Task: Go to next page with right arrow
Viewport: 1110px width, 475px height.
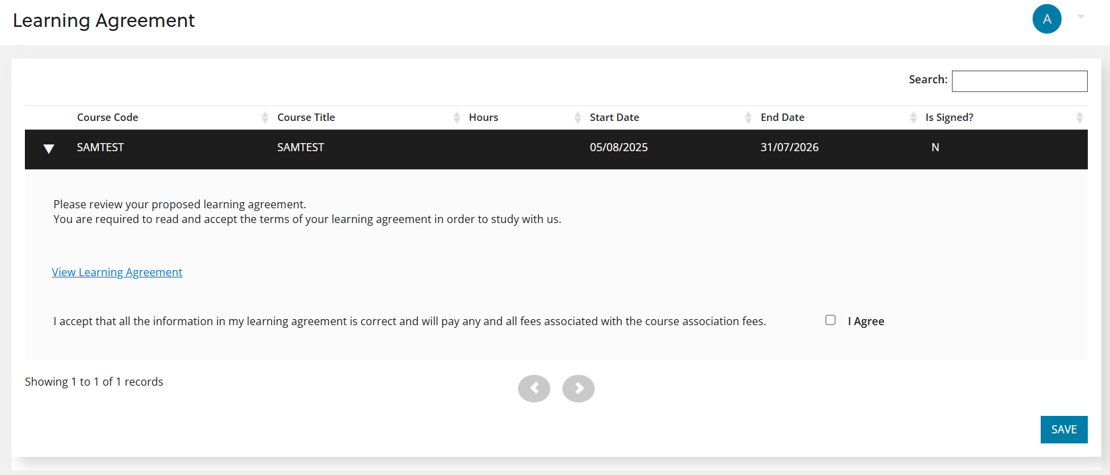Action: coord(579,388)
